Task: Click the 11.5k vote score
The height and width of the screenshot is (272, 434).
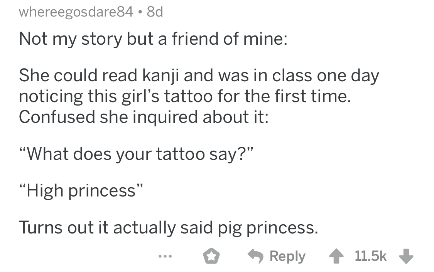Action: (x=370, y=256)
